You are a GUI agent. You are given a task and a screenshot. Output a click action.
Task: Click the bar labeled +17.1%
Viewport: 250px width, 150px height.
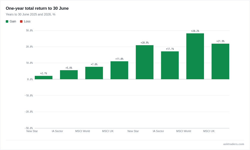click(170, 65)
